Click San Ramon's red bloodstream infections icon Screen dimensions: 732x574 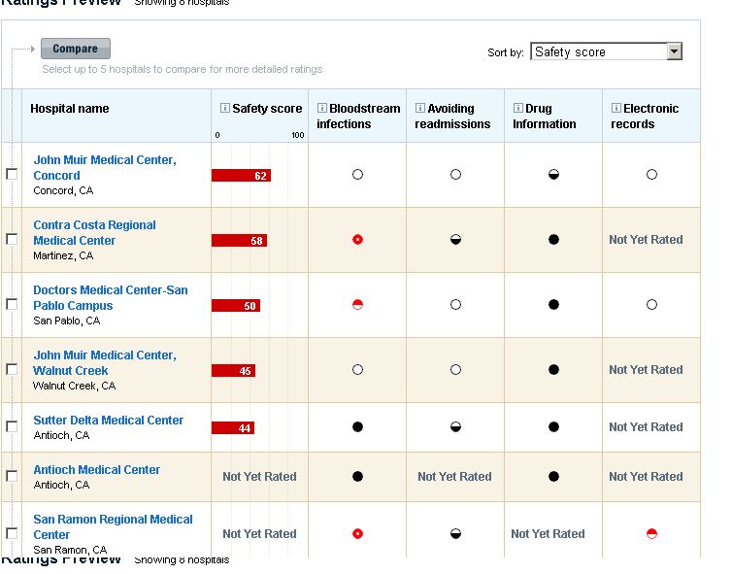coord(357,533)
